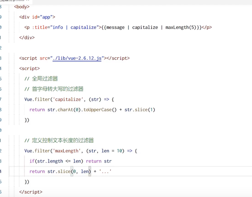Click the len = 10 default parameter
Viewport: 252px width, 197px height.
[112, 151]
